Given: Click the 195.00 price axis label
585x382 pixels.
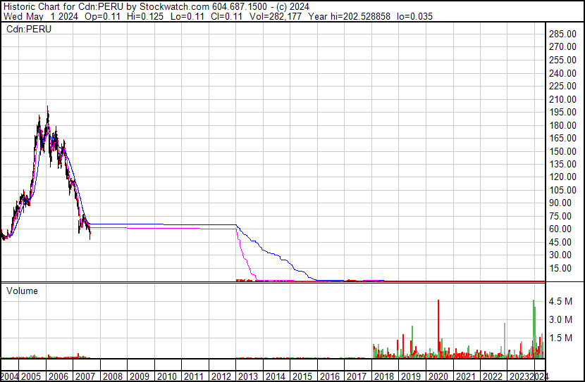Looking at the screenshot, I should [562, 112].
